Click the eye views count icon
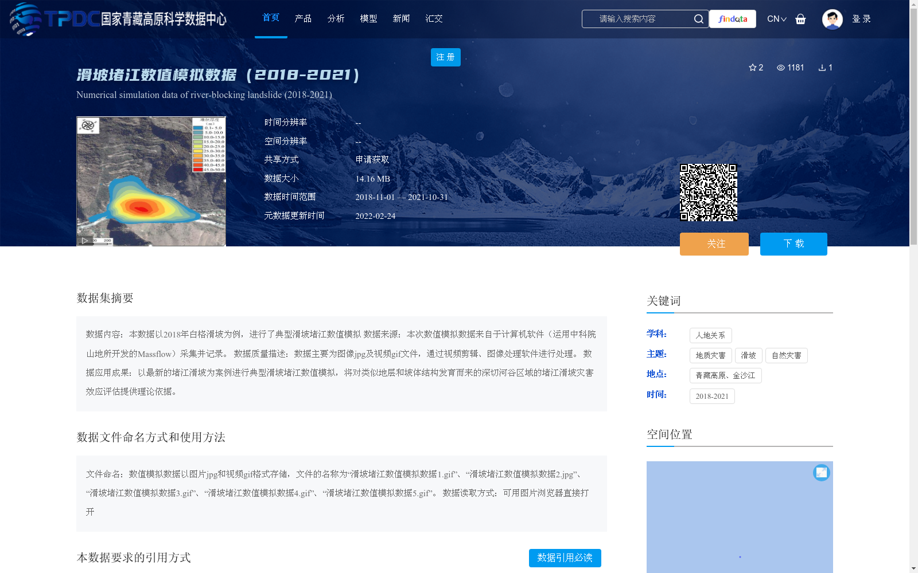The height and width of the screenshot is (573, 918). click(x=781, y=68)
